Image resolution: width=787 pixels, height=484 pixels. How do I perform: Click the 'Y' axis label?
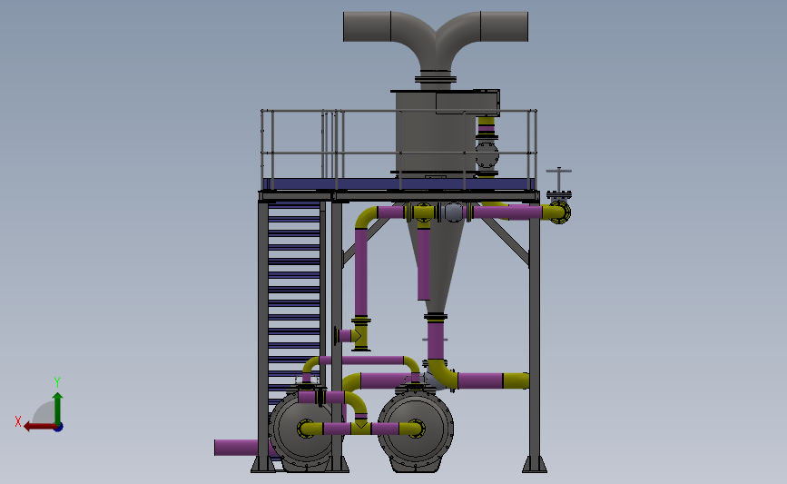[x=57, y=382]
